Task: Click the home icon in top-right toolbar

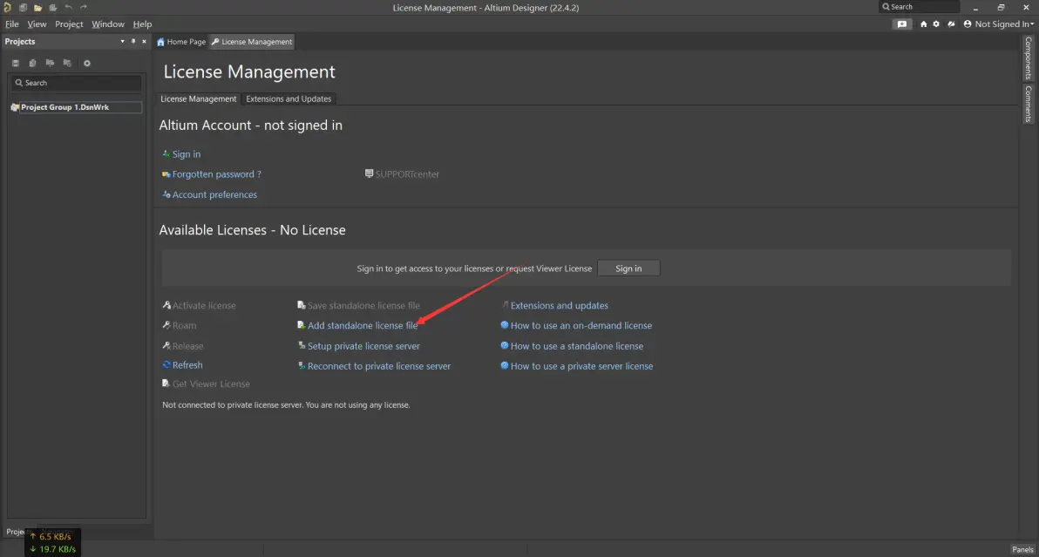Action: click(923, 24)
